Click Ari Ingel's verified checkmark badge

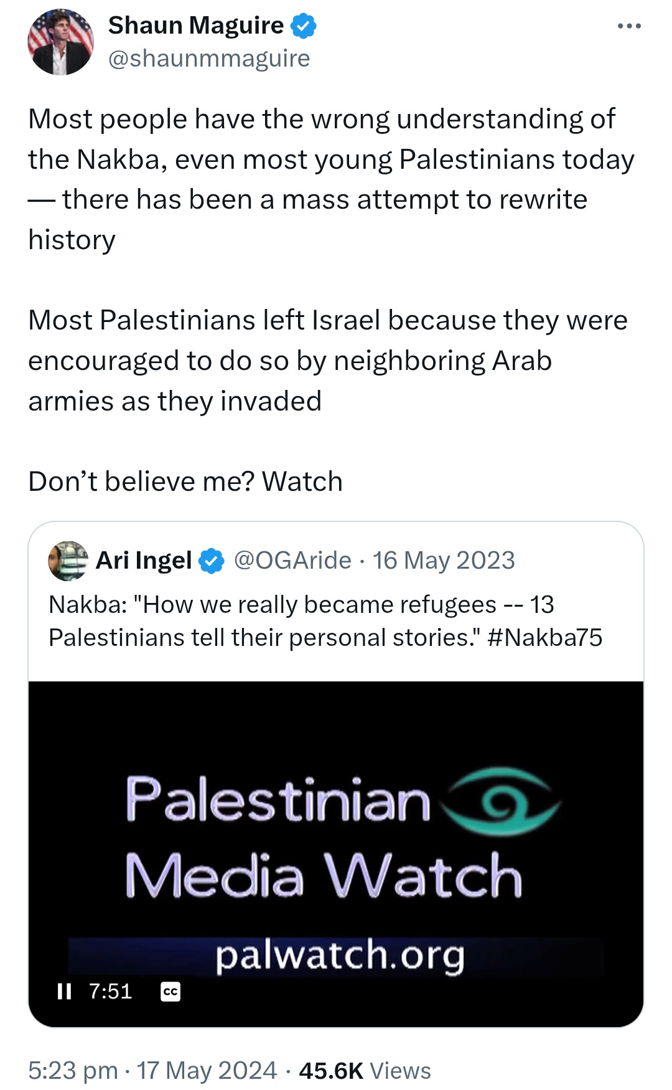pyautogui.click(x=212, y=561)
